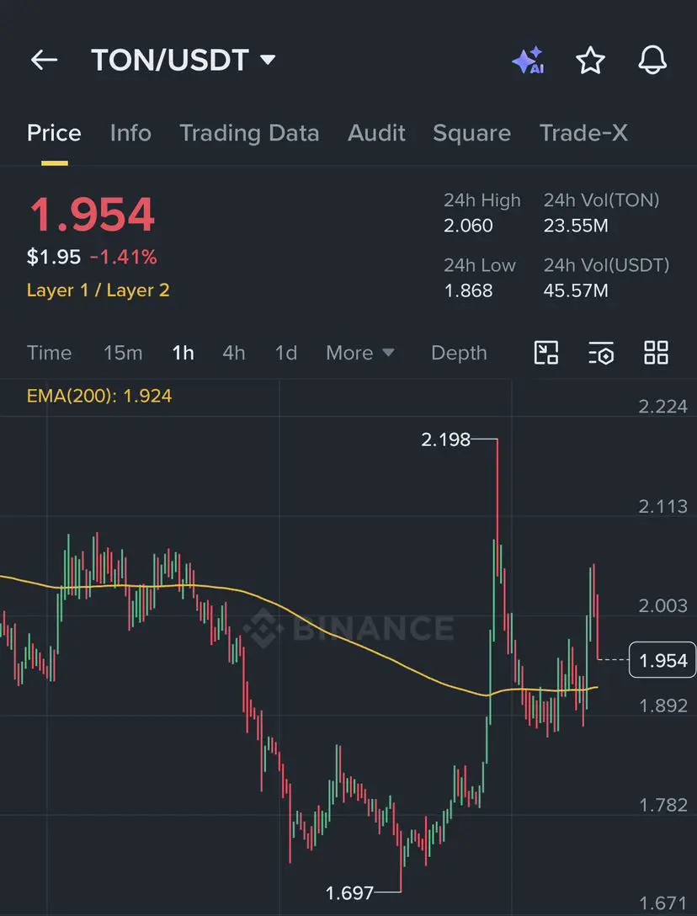Tap the 2.113 price axis label

pyautogui.click(x=662, y=506)
